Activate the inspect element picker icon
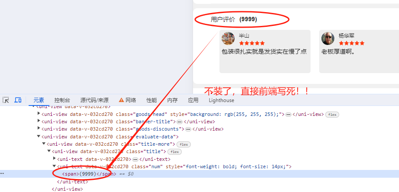The image size is (399, 192). click(6, 100)
